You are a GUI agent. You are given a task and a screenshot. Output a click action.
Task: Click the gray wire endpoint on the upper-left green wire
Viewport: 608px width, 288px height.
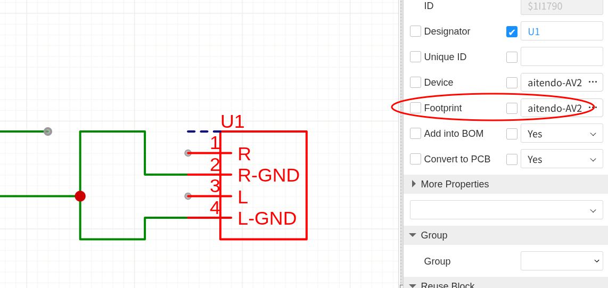pos(48,131)
